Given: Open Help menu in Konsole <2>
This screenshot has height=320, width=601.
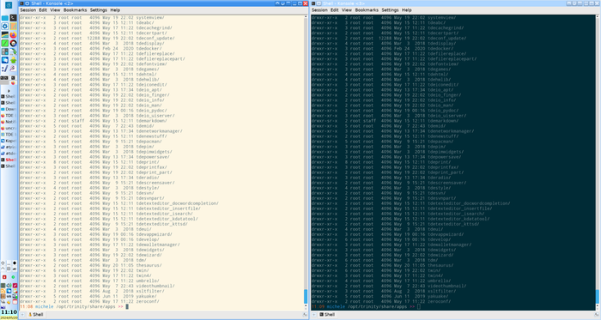Looking at the screenshot, I should pyautogui.click(x=115, y=10).
